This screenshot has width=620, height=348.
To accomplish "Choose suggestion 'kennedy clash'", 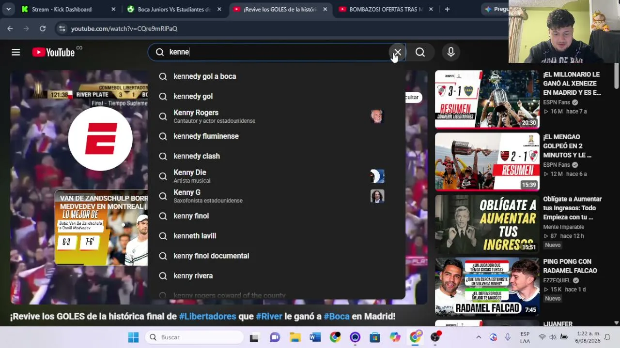I will coord(276,156).
